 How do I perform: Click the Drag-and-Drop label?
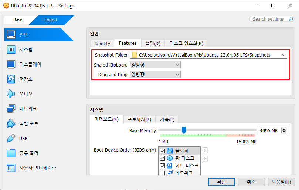tap(113, 74)
